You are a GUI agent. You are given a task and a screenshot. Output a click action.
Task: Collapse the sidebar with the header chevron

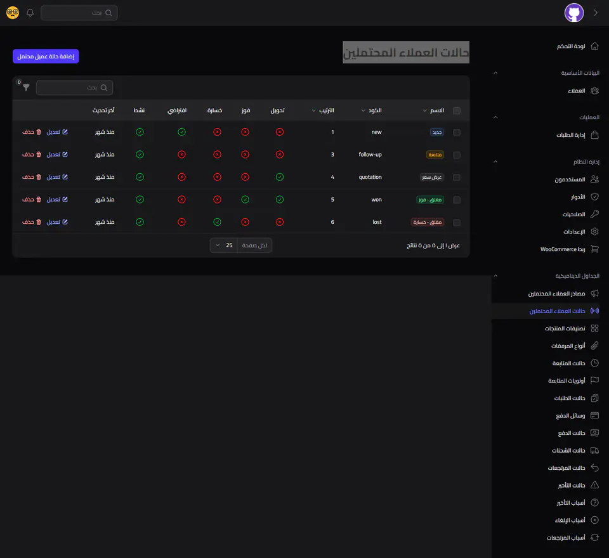596,13
